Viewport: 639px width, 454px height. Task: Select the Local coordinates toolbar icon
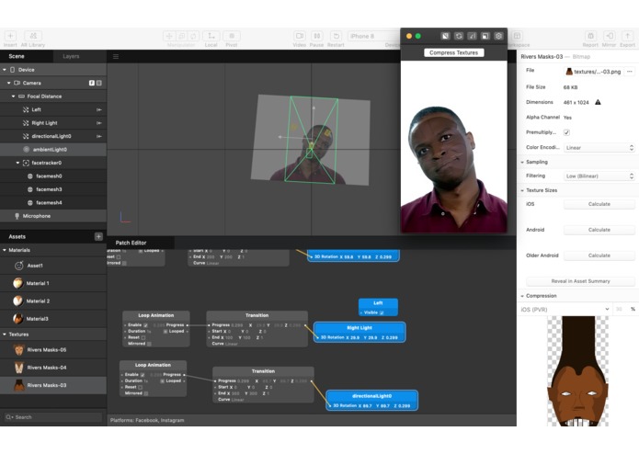click(211, 36)
